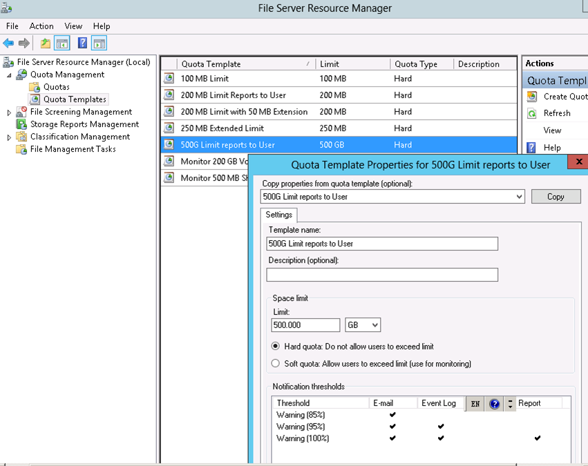Click the Monitor 500 MB template icon
Image resolution: width=588 pixels, height=466 pixels.
point(169,177)
